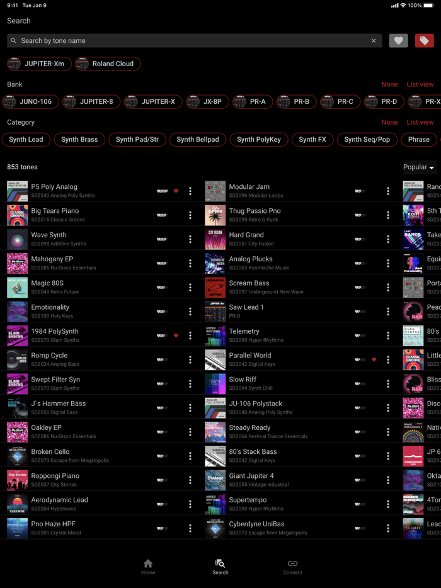Toggle the favorites heart filter button

[x=398, y=40]
